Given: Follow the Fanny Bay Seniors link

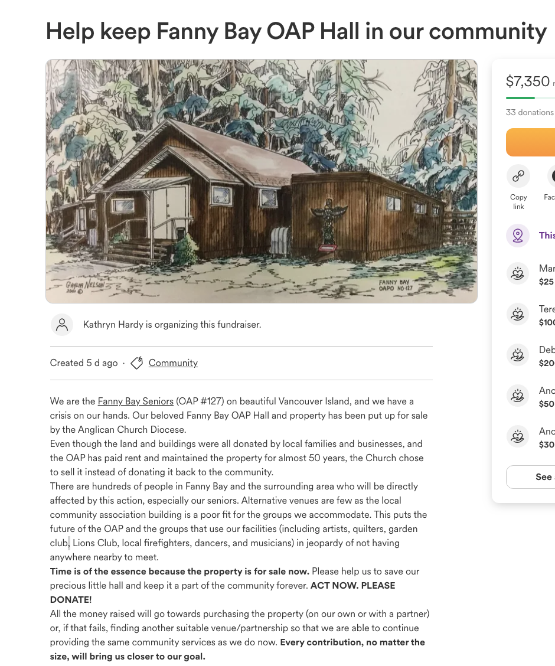Looking at the screenshot, I should [x=135, y=401].
